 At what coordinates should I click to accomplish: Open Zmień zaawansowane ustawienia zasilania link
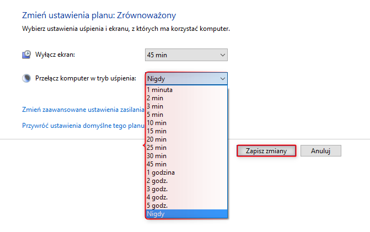[83, 110]
